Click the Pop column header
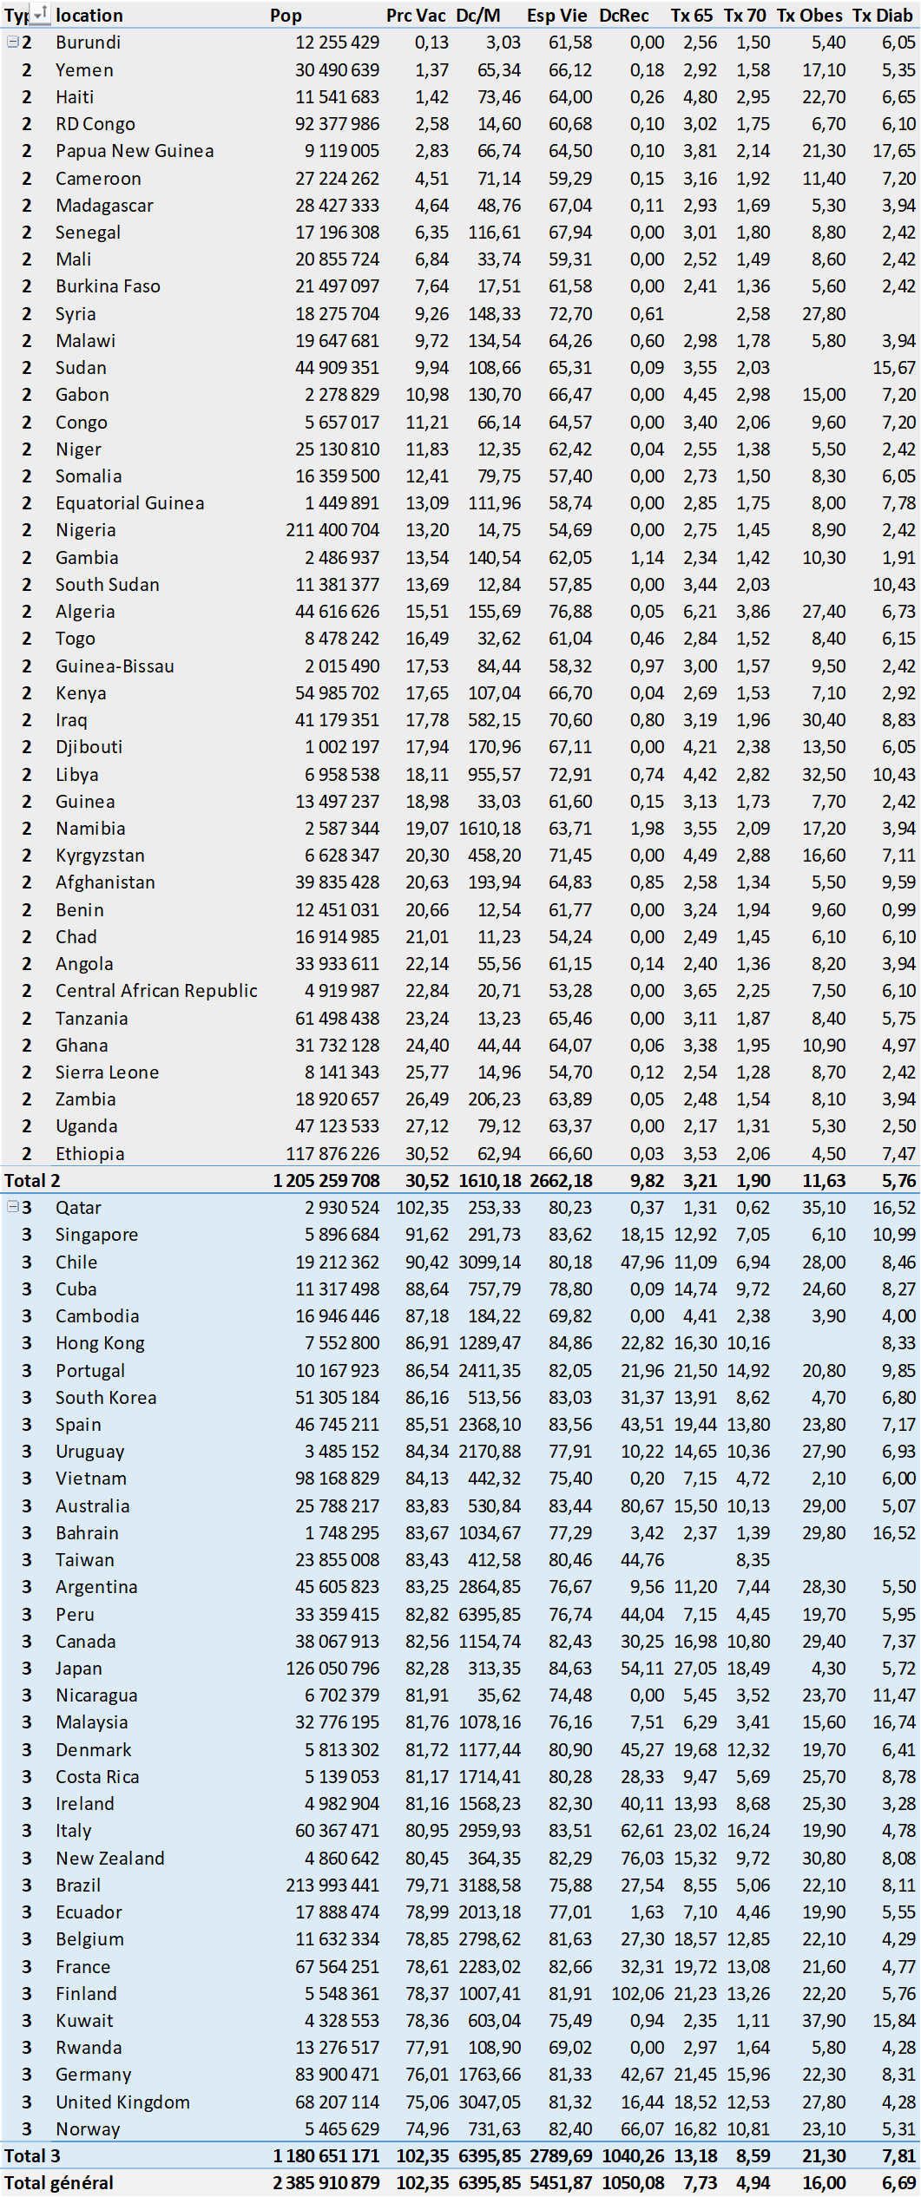 coord(286,16)
